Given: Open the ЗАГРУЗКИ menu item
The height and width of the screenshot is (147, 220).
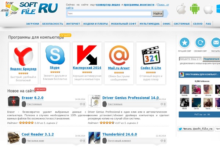Looking at the screenshot, I should coord(33,24).
